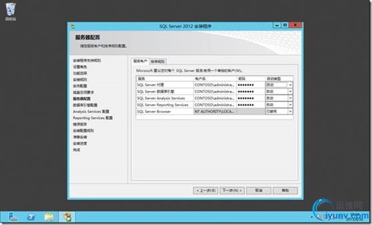The width and height of the screenshot is (372, 225).
Task: Select the SQL Server Analysis Services row
Action: click(165, 98)
